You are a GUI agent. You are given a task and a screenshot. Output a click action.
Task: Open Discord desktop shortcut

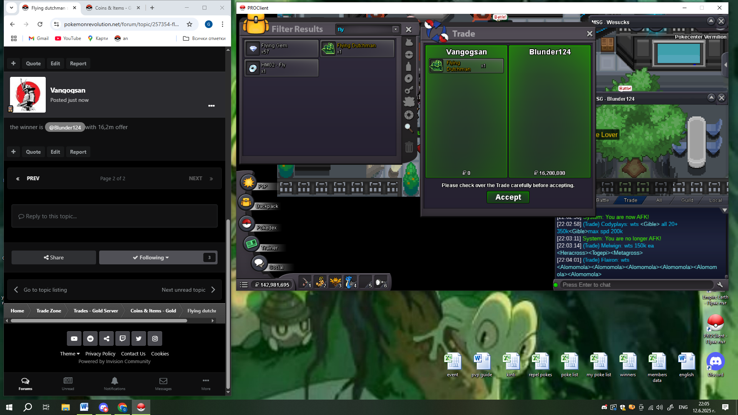(715, 365)
